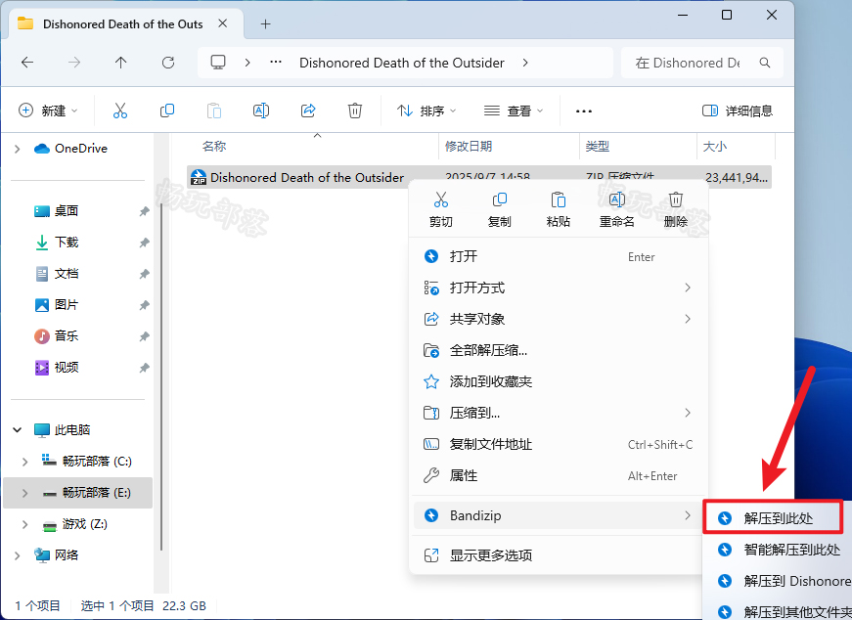Add a new tab with the plus button

[265, 23]
